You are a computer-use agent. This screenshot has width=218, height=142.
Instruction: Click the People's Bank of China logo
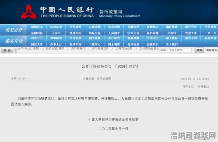pyautogui.click(x=29, y=12)
